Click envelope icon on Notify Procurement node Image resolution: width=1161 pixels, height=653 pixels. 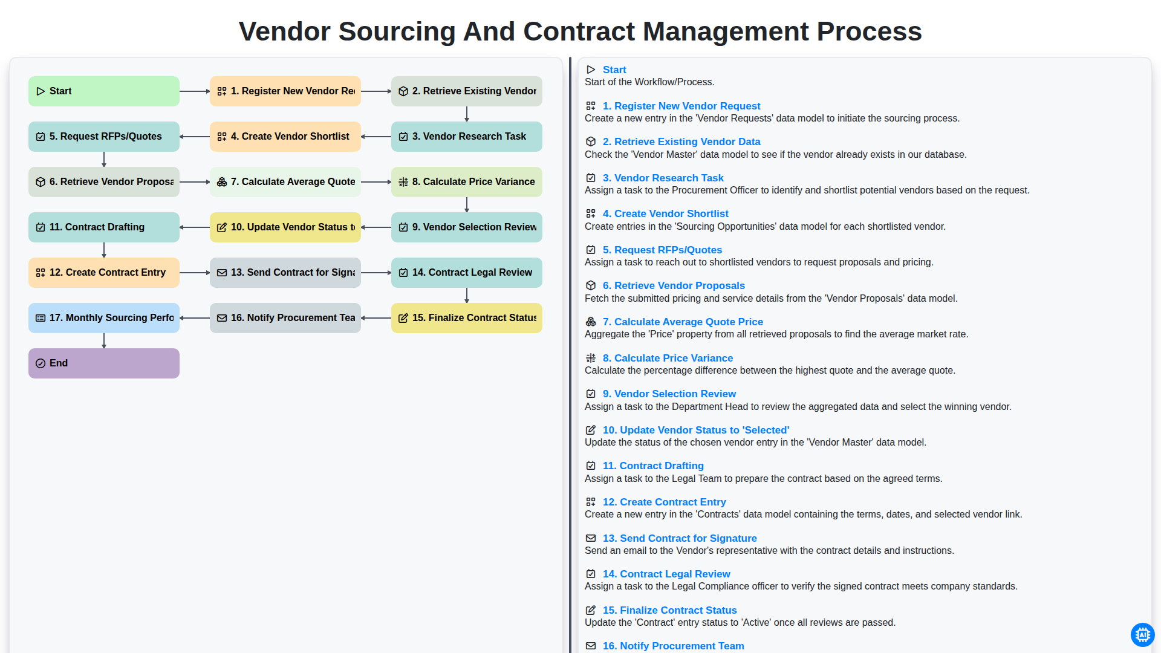[x=222, y=318]
